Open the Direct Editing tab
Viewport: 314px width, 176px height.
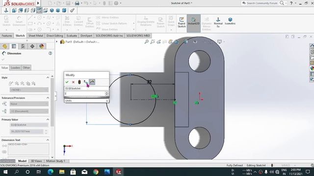coord(54,36)
